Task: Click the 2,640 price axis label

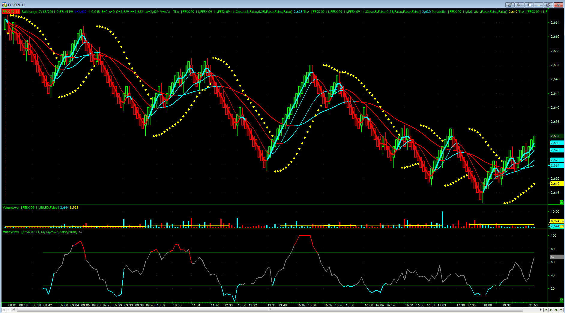Action: point(555,108)
